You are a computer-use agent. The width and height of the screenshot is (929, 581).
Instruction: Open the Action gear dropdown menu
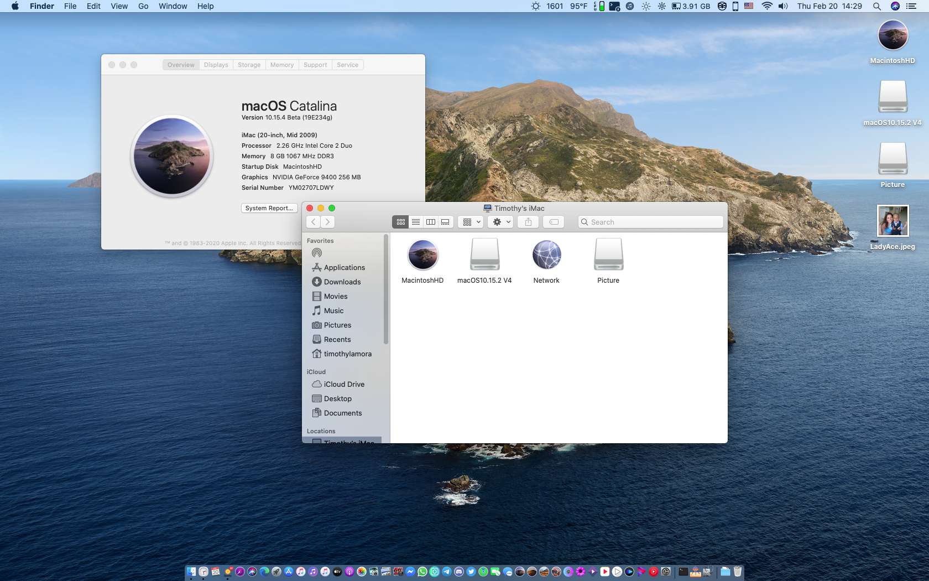tap(501, 222)
